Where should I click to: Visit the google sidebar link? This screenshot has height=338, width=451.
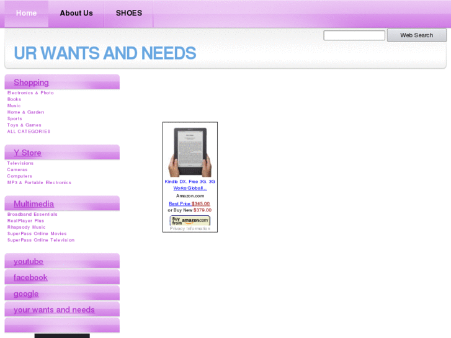(x=26, y=294)
